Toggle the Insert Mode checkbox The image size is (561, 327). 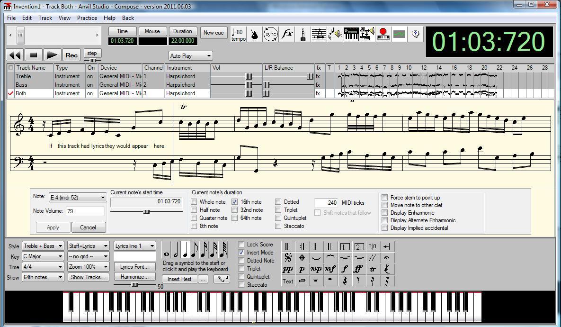coord(241,253)
